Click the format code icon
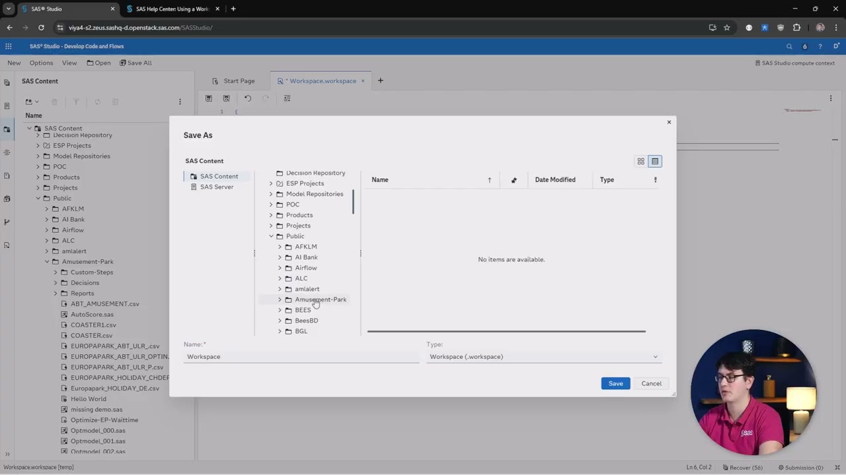Viewport: 846px width, 475px height. click(287, 98)
